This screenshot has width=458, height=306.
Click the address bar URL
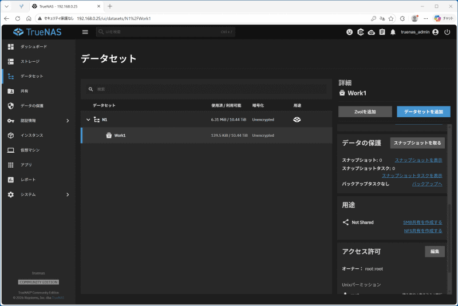click(x=113, y=18)
